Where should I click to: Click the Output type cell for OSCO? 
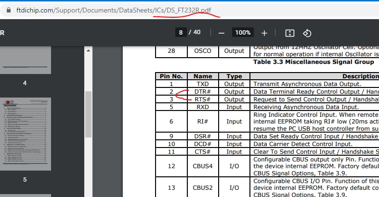coord(234,51)
